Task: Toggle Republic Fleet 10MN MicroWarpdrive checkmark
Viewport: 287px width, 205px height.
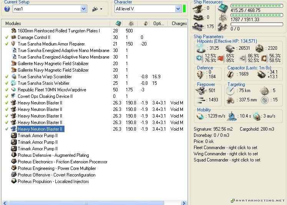Action: 7,90
